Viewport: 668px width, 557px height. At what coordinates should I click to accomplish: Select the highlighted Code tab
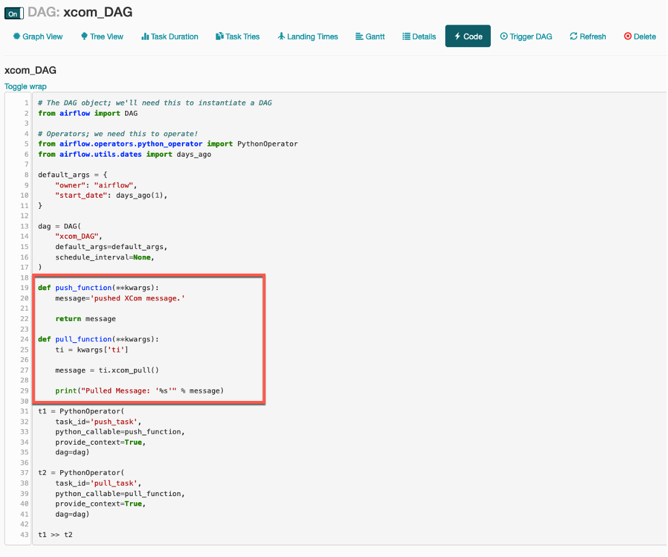(x=468, y=37)
